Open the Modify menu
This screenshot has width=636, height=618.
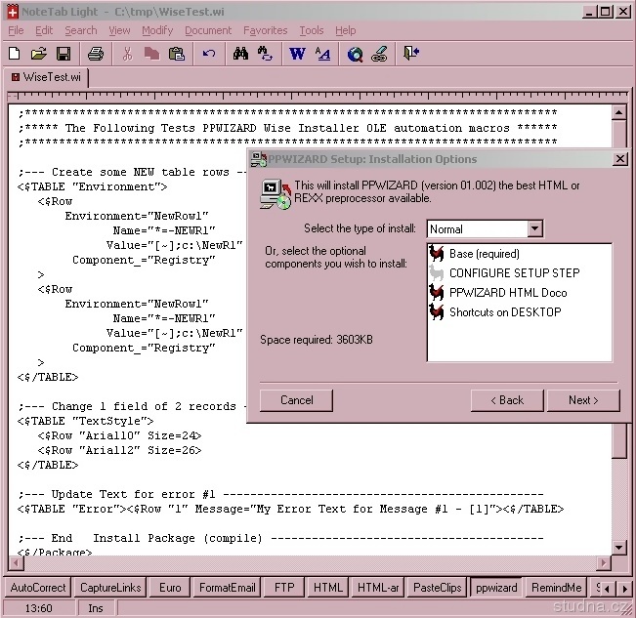click(x=157, y=30)
